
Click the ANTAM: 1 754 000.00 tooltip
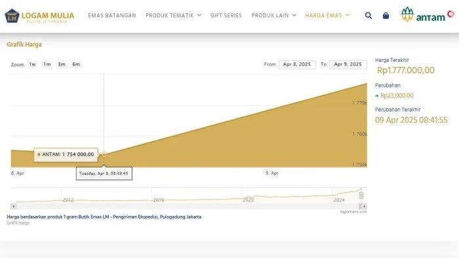66,154
